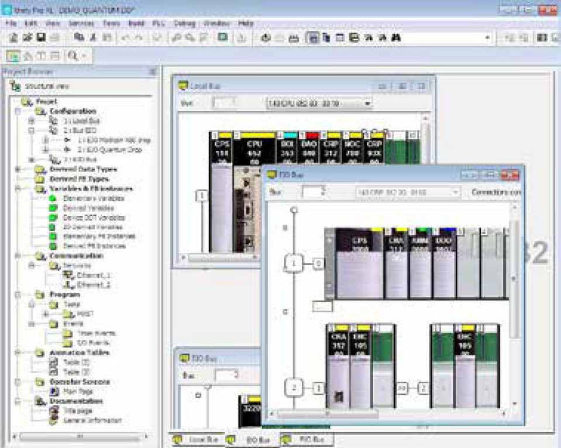This screenshot has width=561, height=448.
Task: Click the Print icon in the toolbar
Action: (x=54, y=37)
